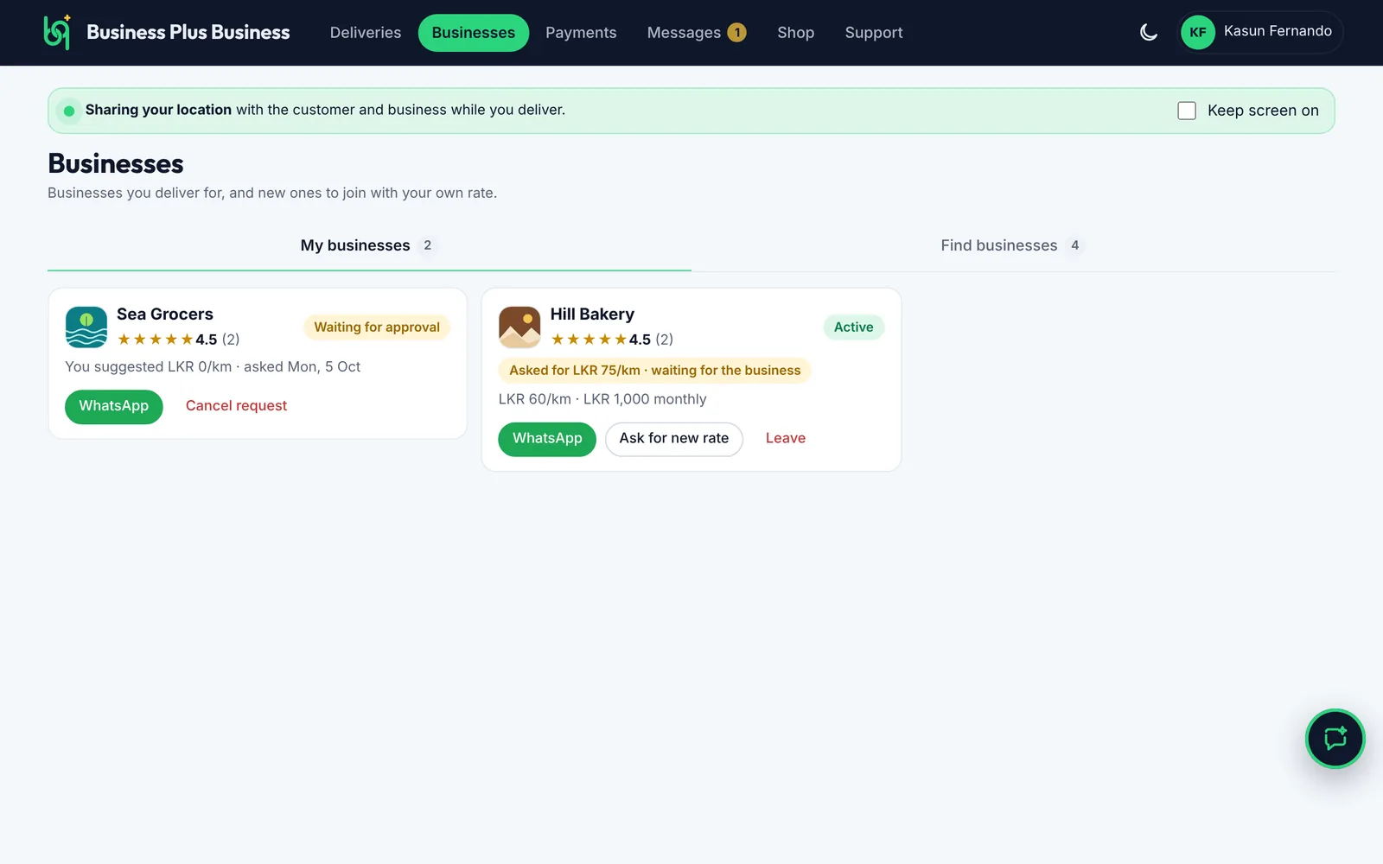
Task: Open the Payments section
Action: click(x=581, y=33)
